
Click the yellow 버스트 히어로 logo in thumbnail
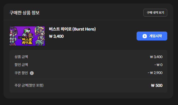click(x=27, y=41)
